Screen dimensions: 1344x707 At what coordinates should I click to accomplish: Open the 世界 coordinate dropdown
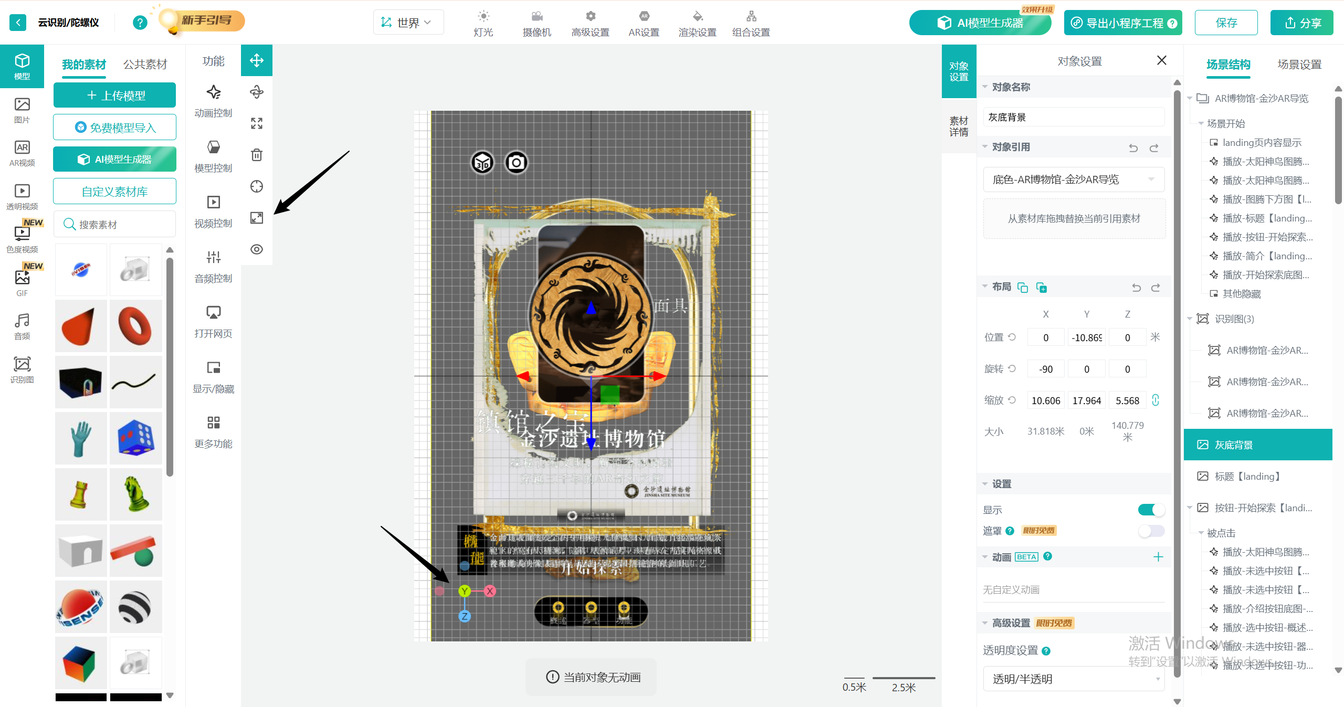(x=408, y=23)
